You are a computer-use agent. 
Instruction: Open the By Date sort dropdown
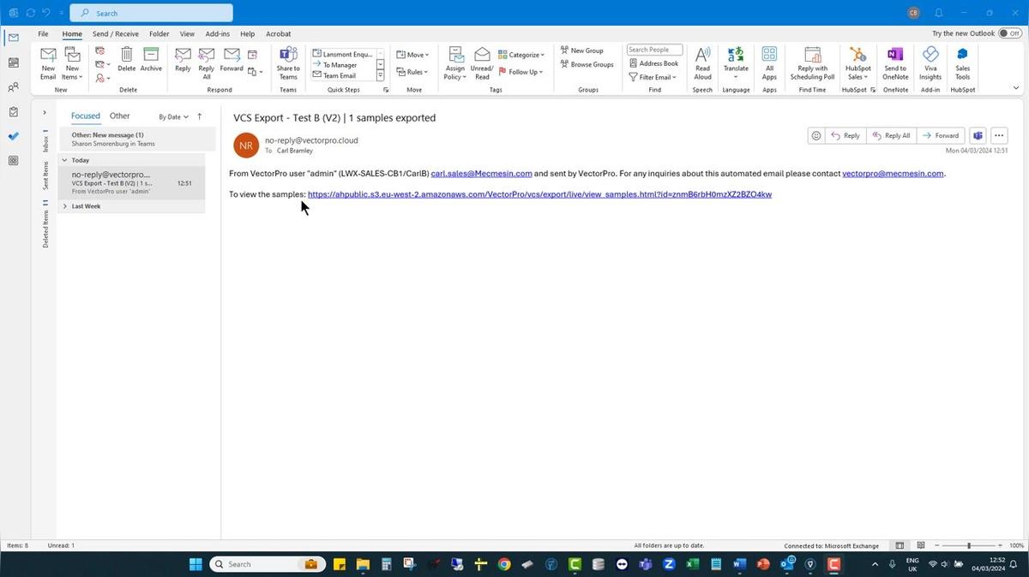(x=173, y=116)
